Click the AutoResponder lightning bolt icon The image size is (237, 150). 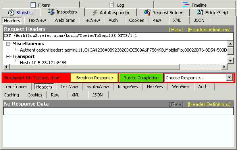click(x=95, y=13)
